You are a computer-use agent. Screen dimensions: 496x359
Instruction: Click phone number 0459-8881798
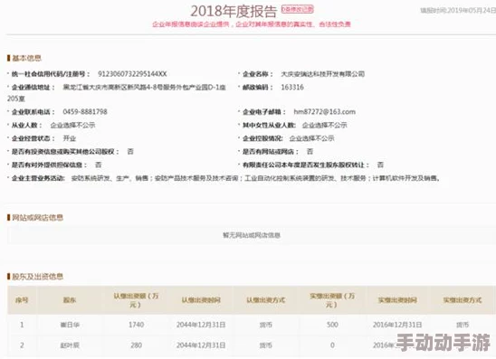click(85, 112)
